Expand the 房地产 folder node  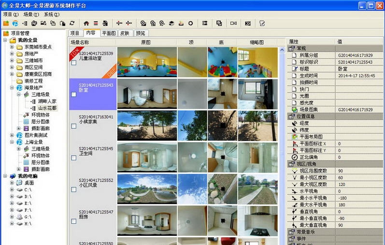pyautogui.click(x=12, y=54)
